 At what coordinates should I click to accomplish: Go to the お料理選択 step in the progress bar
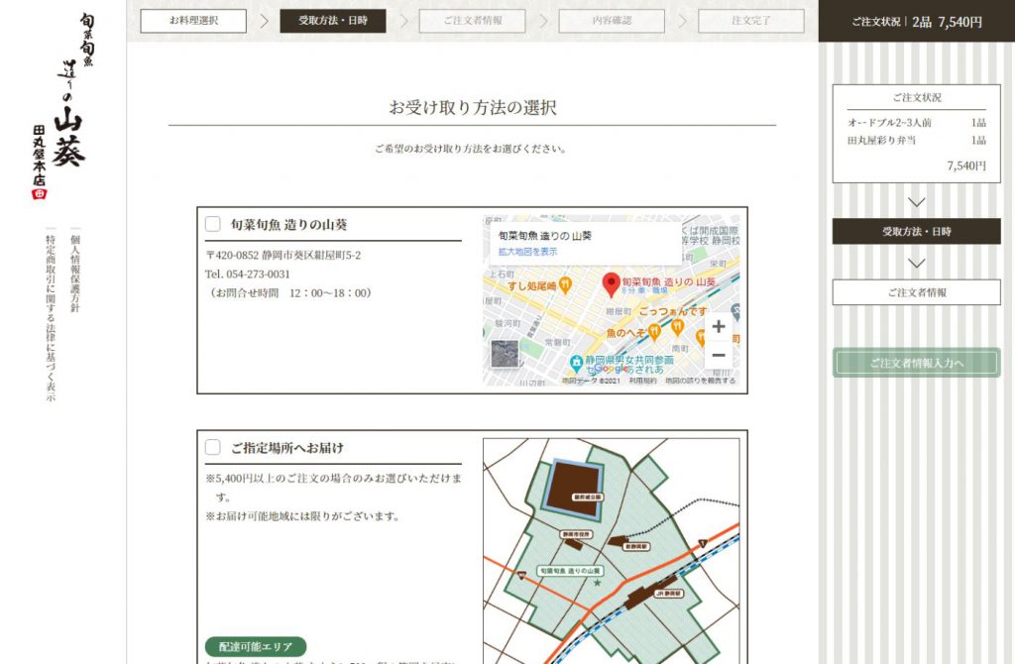coord(193,21)
